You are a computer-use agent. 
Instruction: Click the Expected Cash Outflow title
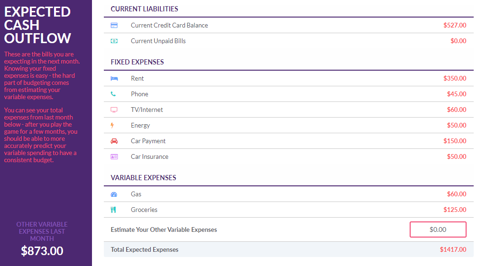tap(37, 25)
